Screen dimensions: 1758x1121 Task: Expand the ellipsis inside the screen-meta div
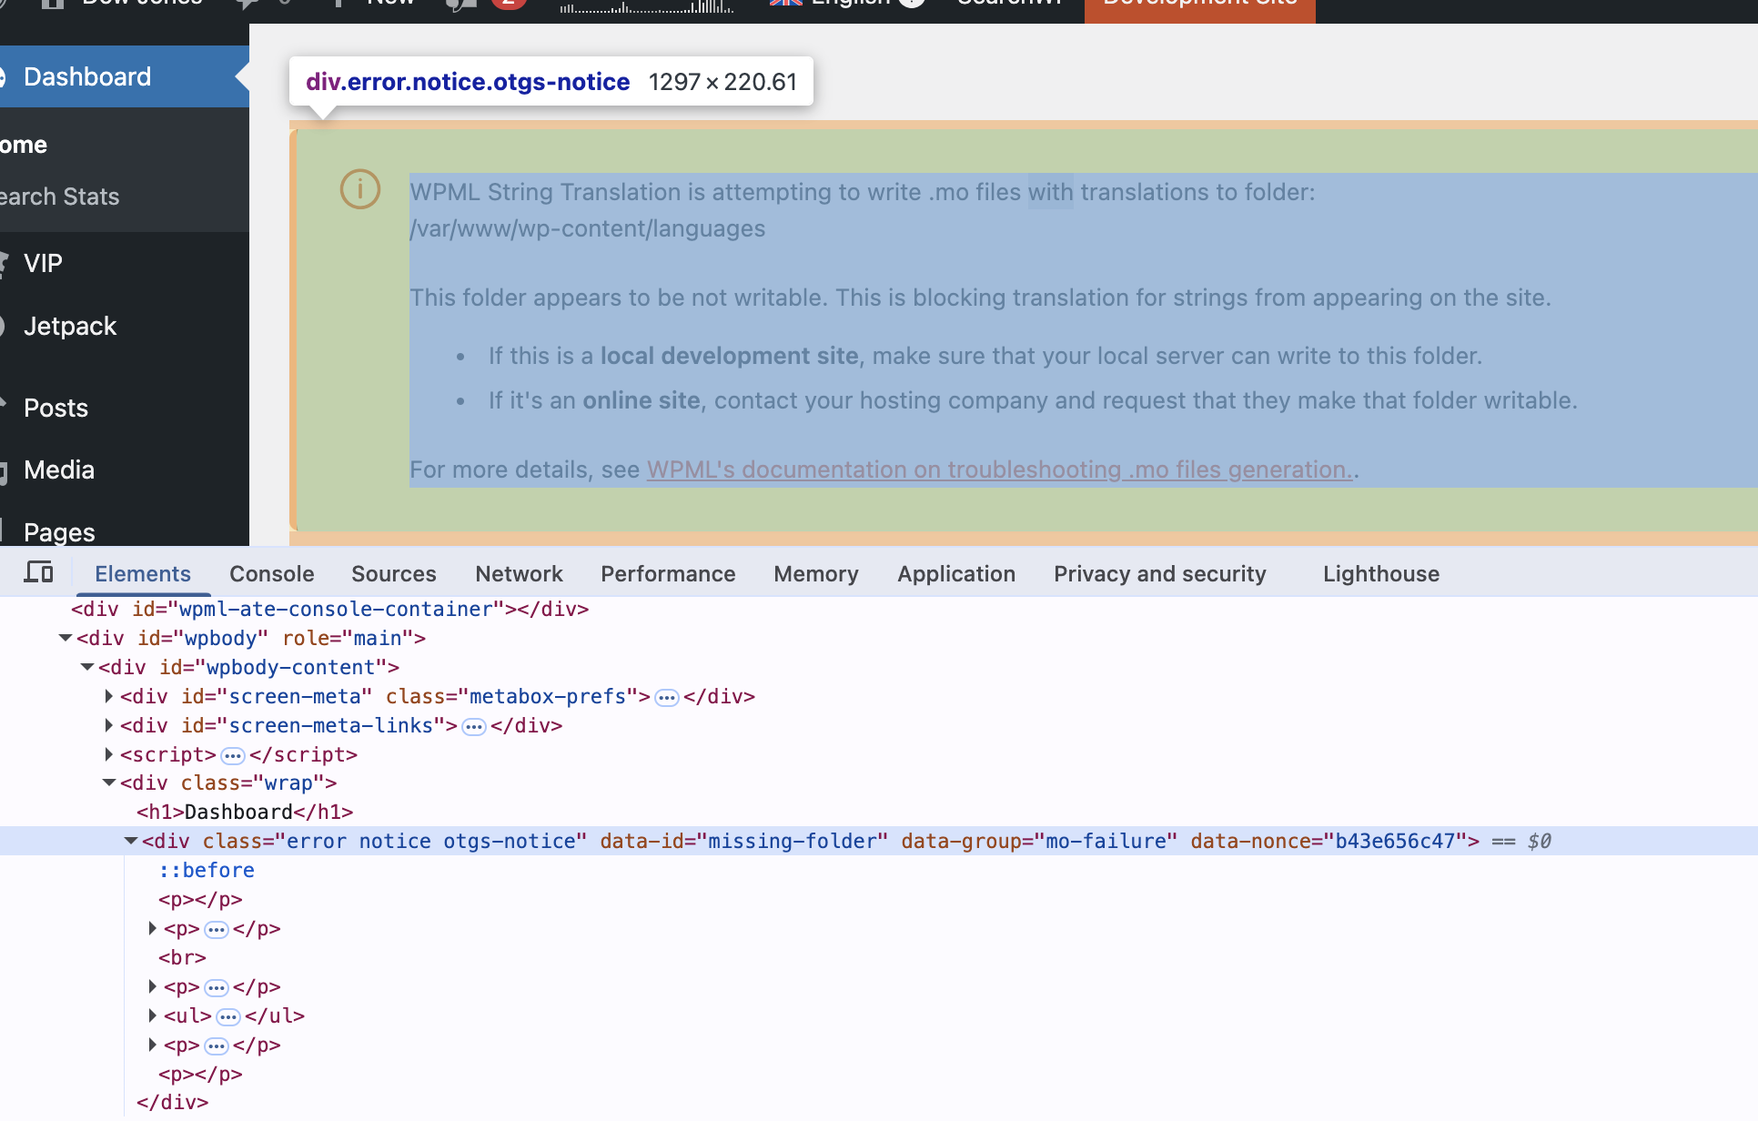point(667,698)
